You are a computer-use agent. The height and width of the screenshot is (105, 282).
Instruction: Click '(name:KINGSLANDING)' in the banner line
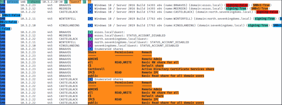180,25
